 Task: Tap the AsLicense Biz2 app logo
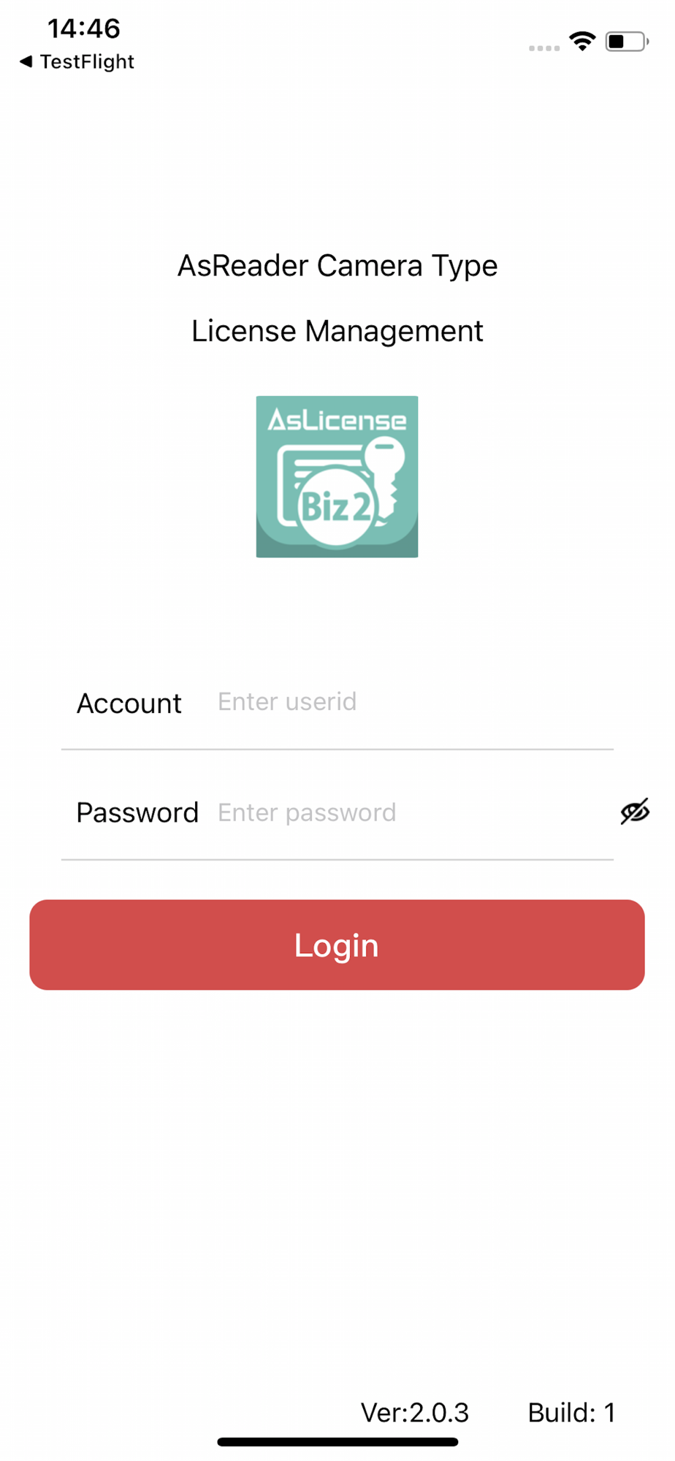point(337,476)
